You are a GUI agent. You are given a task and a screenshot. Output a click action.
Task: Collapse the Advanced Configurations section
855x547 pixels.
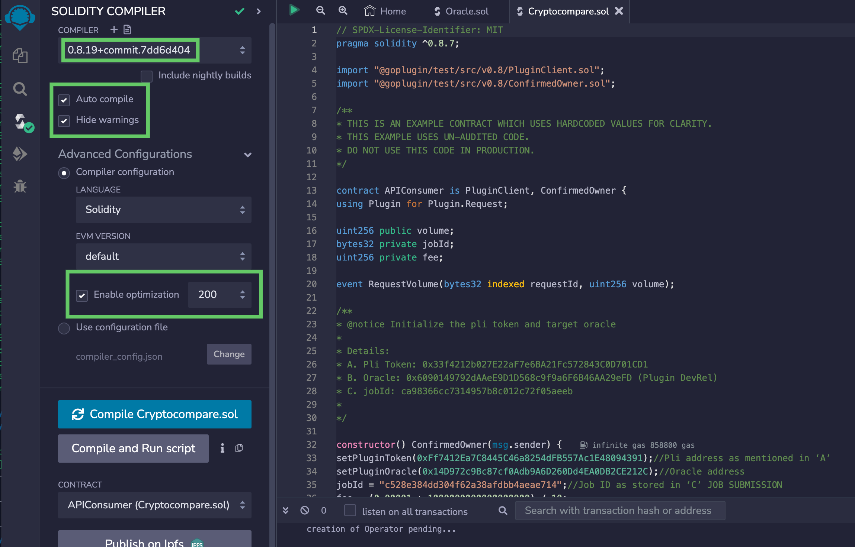pos(248,155)
